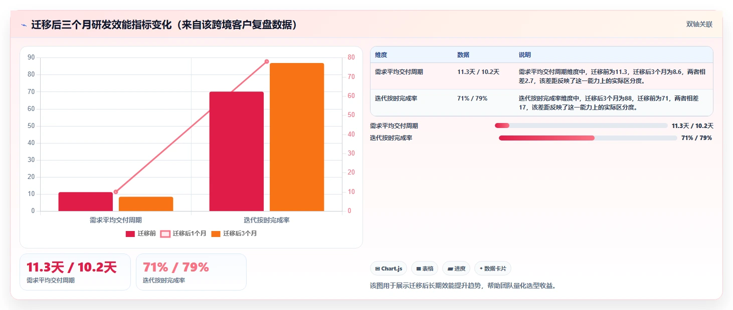
Task: Click the x-axis label 需求平均交付周期
Action: pos(116,220)
